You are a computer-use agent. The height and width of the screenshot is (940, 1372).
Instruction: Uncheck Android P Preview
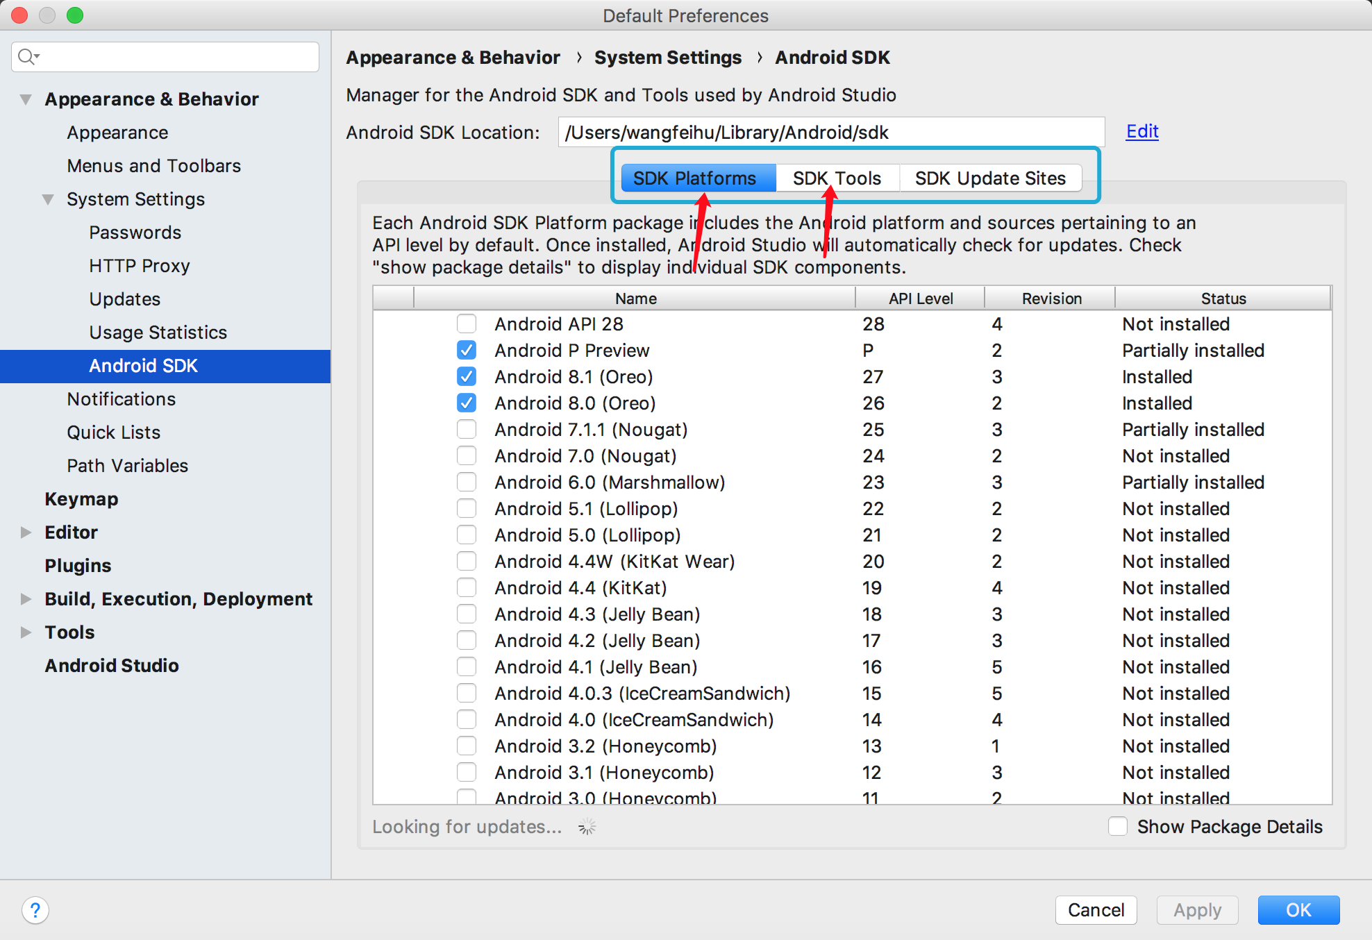click(x=467, y=350)
